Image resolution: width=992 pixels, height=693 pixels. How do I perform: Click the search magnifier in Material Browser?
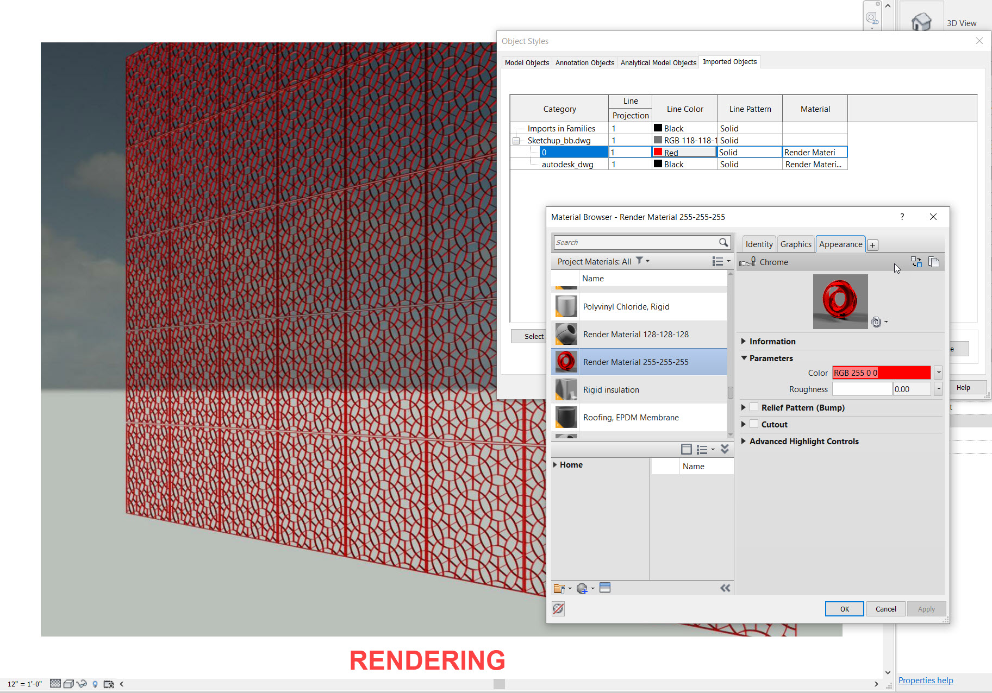[x=723, y=242]
